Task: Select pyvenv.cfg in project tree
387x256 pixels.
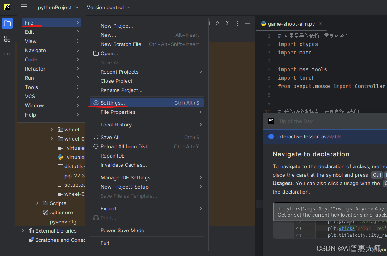Action: point(63,222)
